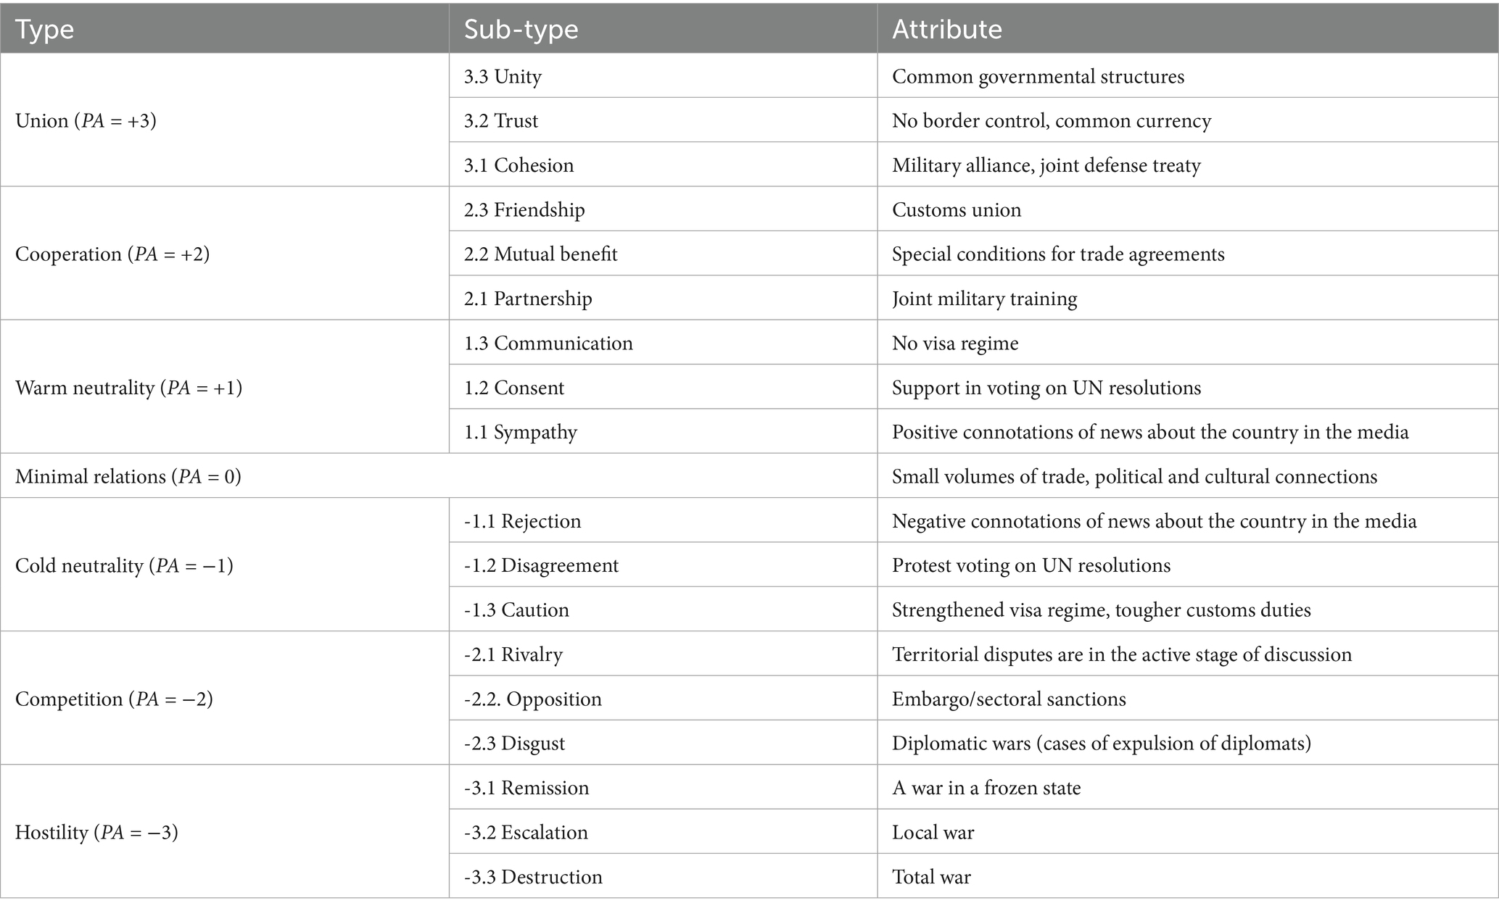Select the Embargo/sectoral sanctions cell
This screenshot has width=1499, height=911.
pos(1008,699)
